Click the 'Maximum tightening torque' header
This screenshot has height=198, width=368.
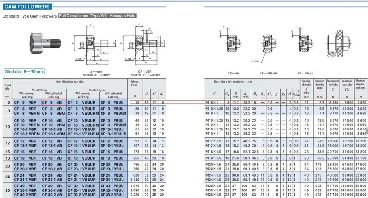pos(320,84)
